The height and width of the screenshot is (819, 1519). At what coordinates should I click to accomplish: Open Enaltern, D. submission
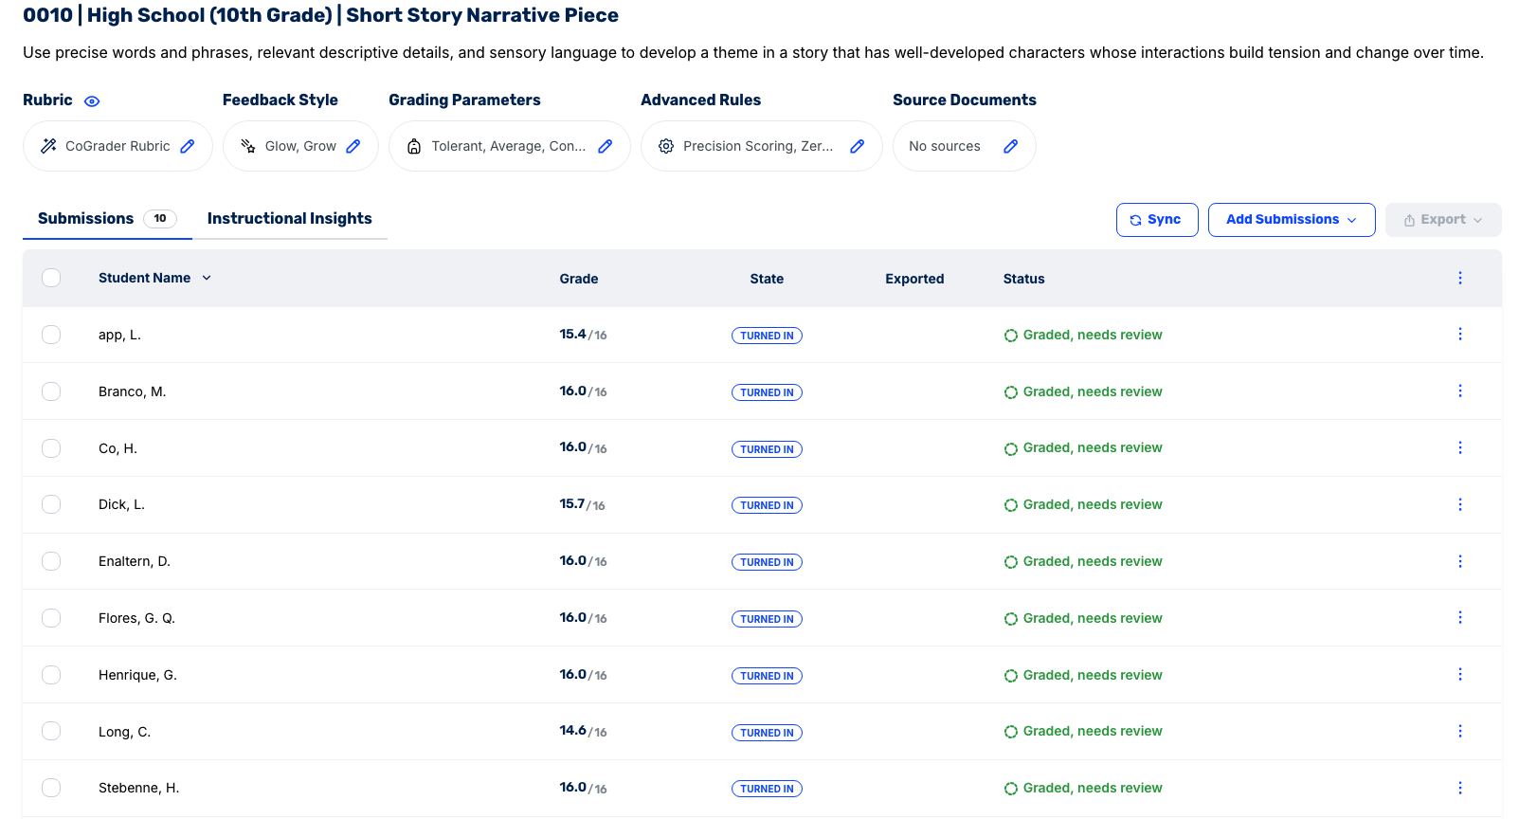(x=135, y=561)
